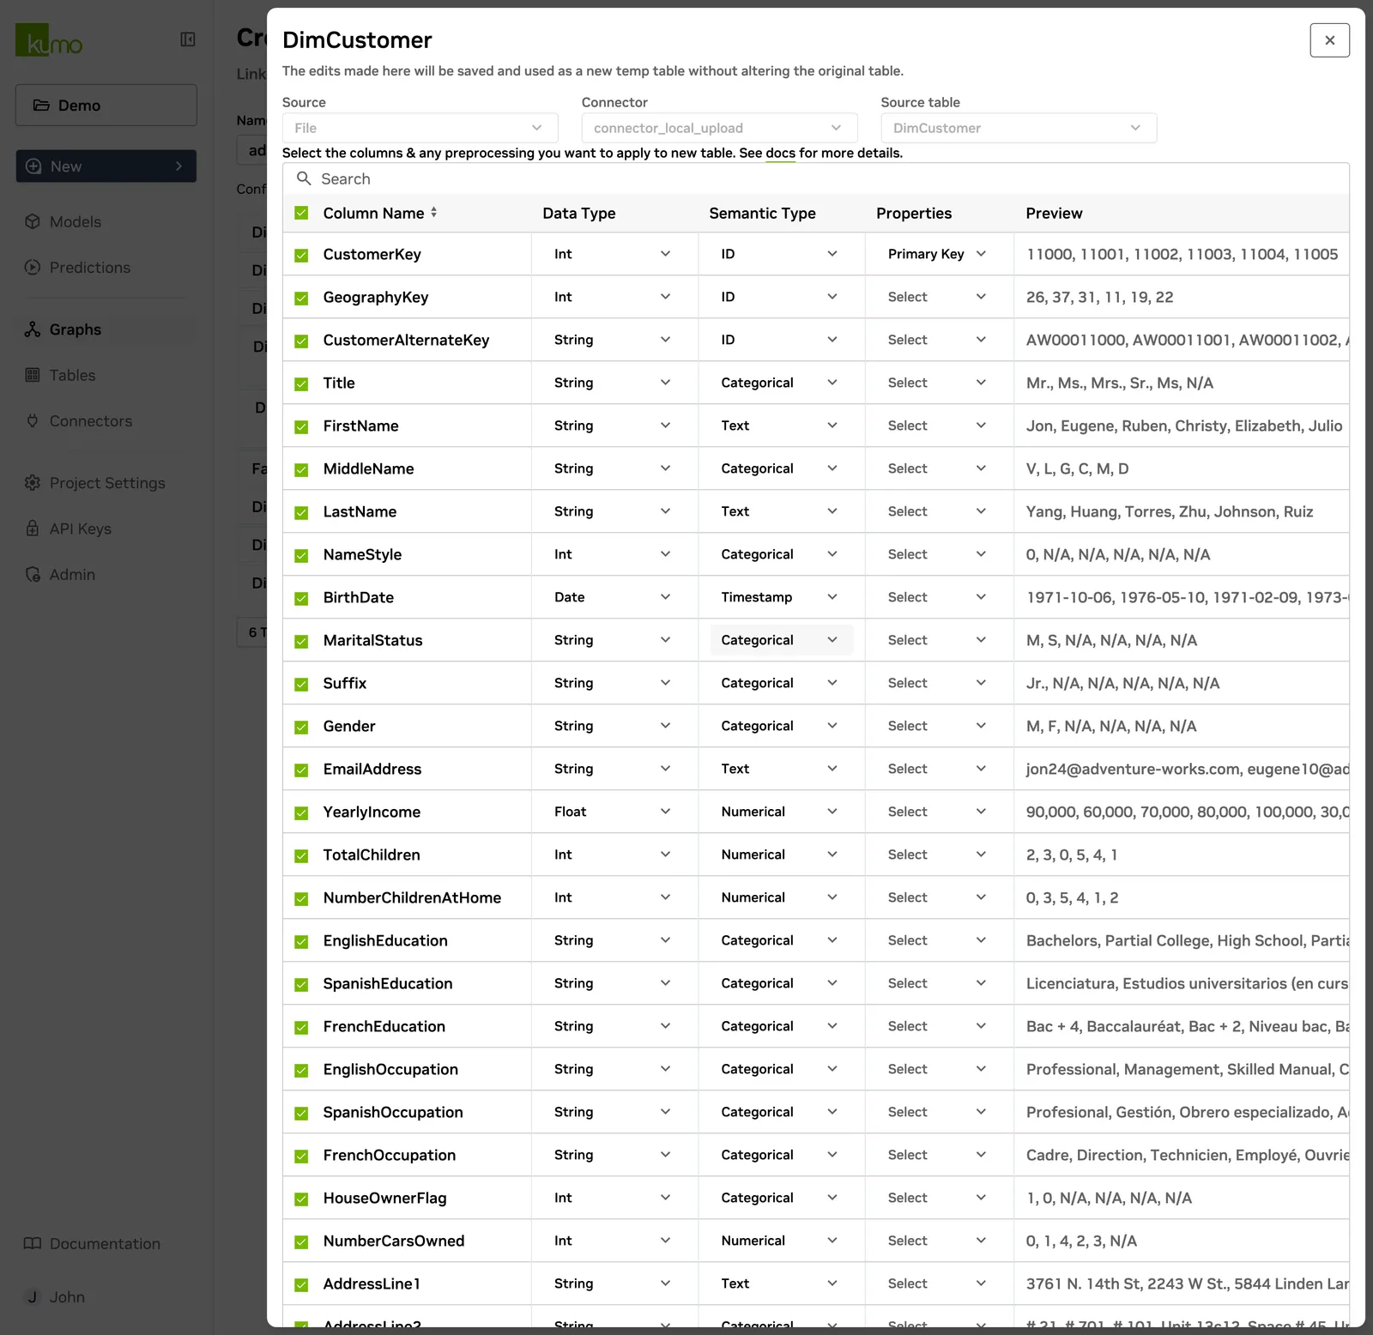Uncheck the Title column checkbox
The height and width of the screenshot is (1335, 1373).
point(301,384)
